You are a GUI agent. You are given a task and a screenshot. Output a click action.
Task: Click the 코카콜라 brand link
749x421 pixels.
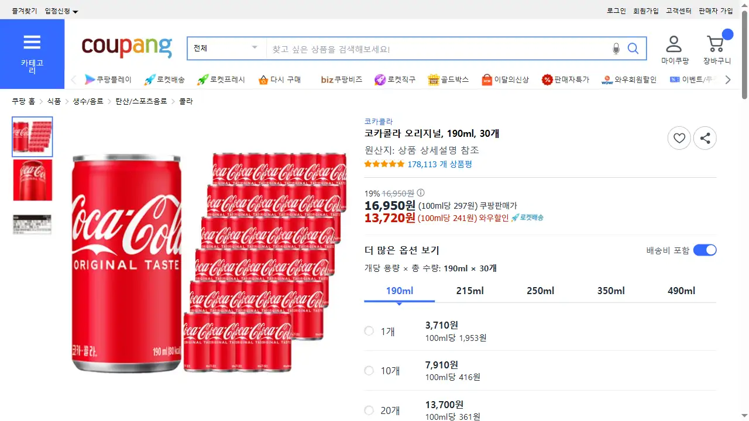coord(379,122)
